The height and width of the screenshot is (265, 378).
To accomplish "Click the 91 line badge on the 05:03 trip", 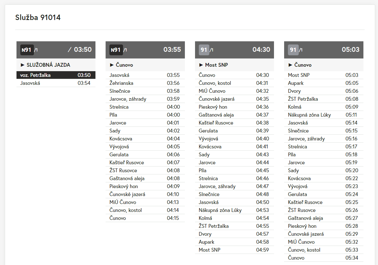I will click(x=293, y=50).
